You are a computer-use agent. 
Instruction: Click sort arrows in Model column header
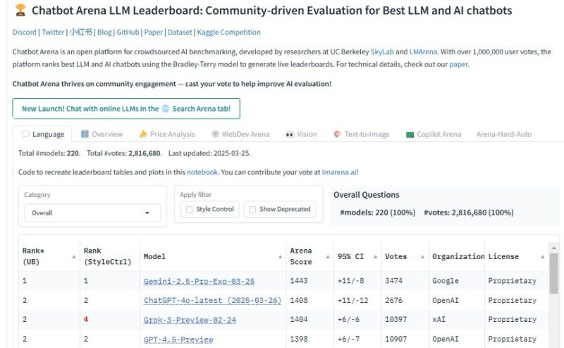pos(280,257)
